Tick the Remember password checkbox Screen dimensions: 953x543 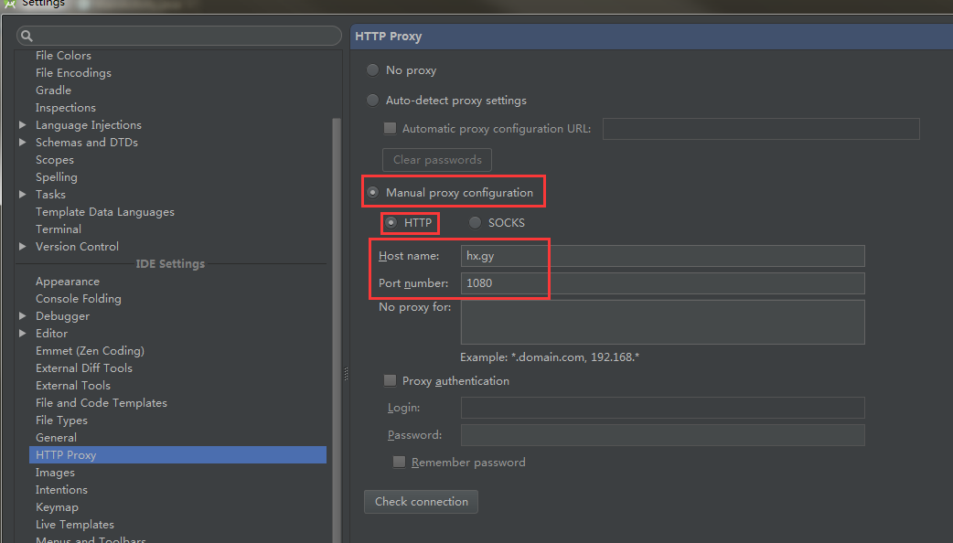point(400,463)
